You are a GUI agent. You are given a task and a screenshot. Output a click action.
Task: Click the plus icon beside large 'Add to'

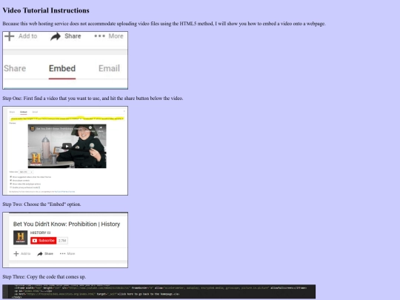click(10, 36)
